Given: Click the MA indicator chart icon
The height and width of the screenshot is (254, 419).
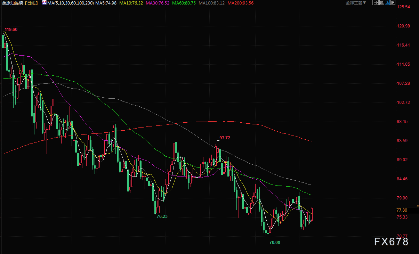Looking at the screenshot, I should coord(44,3).
